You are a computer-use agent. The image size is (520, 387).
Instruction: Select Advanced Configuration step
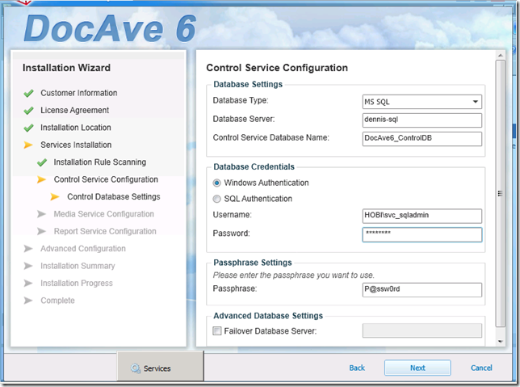(83, 248)
